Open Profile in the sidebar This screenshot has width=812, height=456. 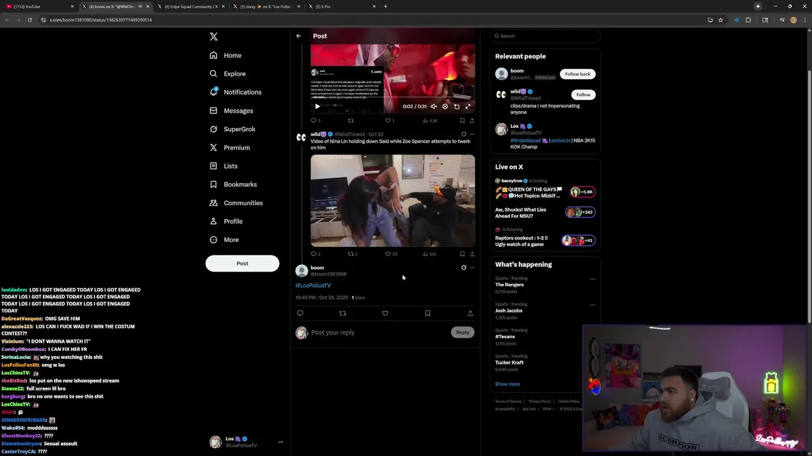[226, 222]
